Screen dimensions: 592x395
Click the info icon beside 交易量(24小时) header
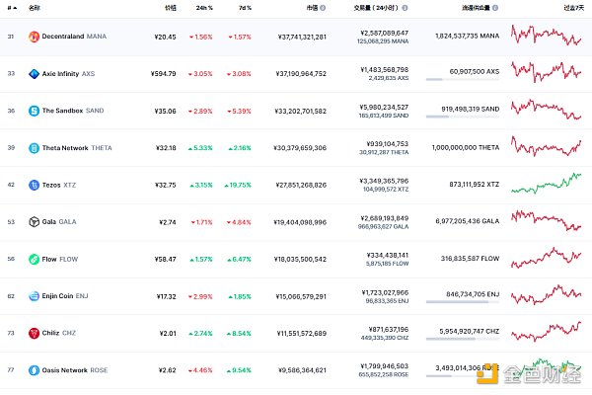click(x=405, y=8)
